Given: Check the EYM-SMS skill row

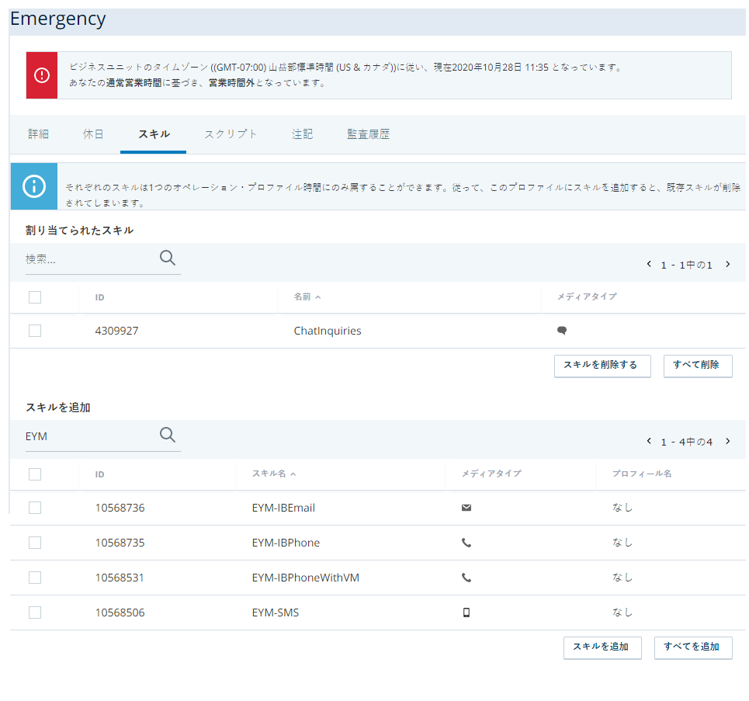Looking at the screenshot, I should tap(35, 613).
